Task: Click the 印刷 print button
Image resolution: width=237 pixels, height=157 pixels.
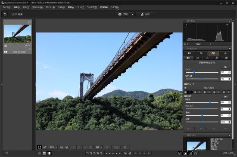Action: click(123, 14)
